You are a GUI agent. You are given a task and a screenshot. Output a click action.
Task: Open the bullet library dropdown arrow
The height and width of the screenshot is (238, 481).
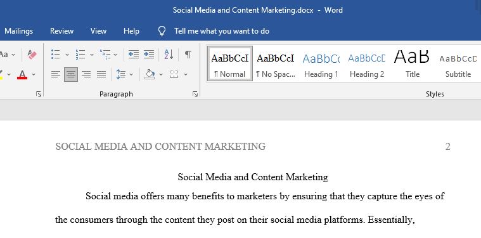click(x=67, y=55)
